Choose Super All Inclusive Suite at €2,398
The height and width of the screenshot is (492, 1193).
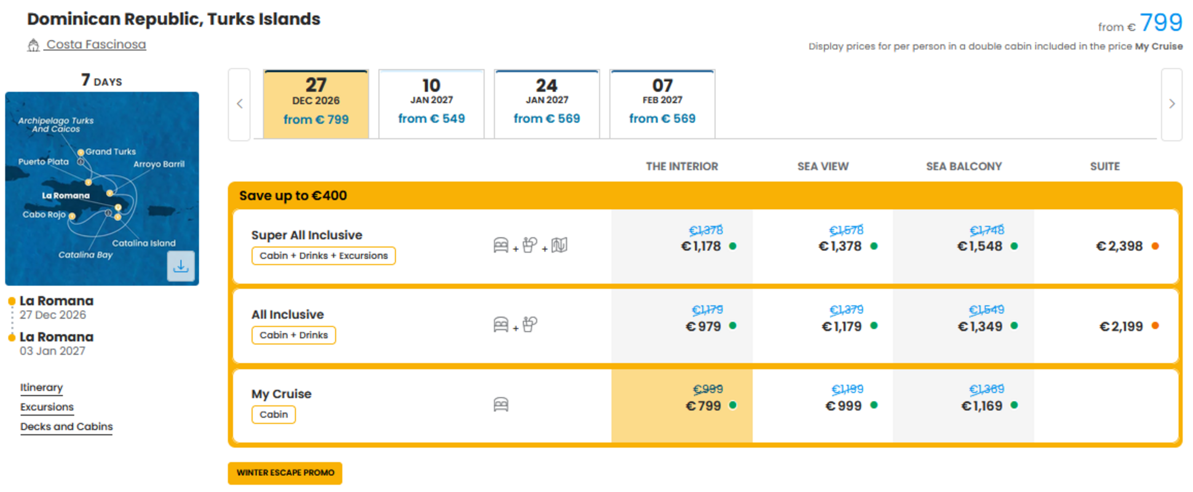coord(1105,247)
